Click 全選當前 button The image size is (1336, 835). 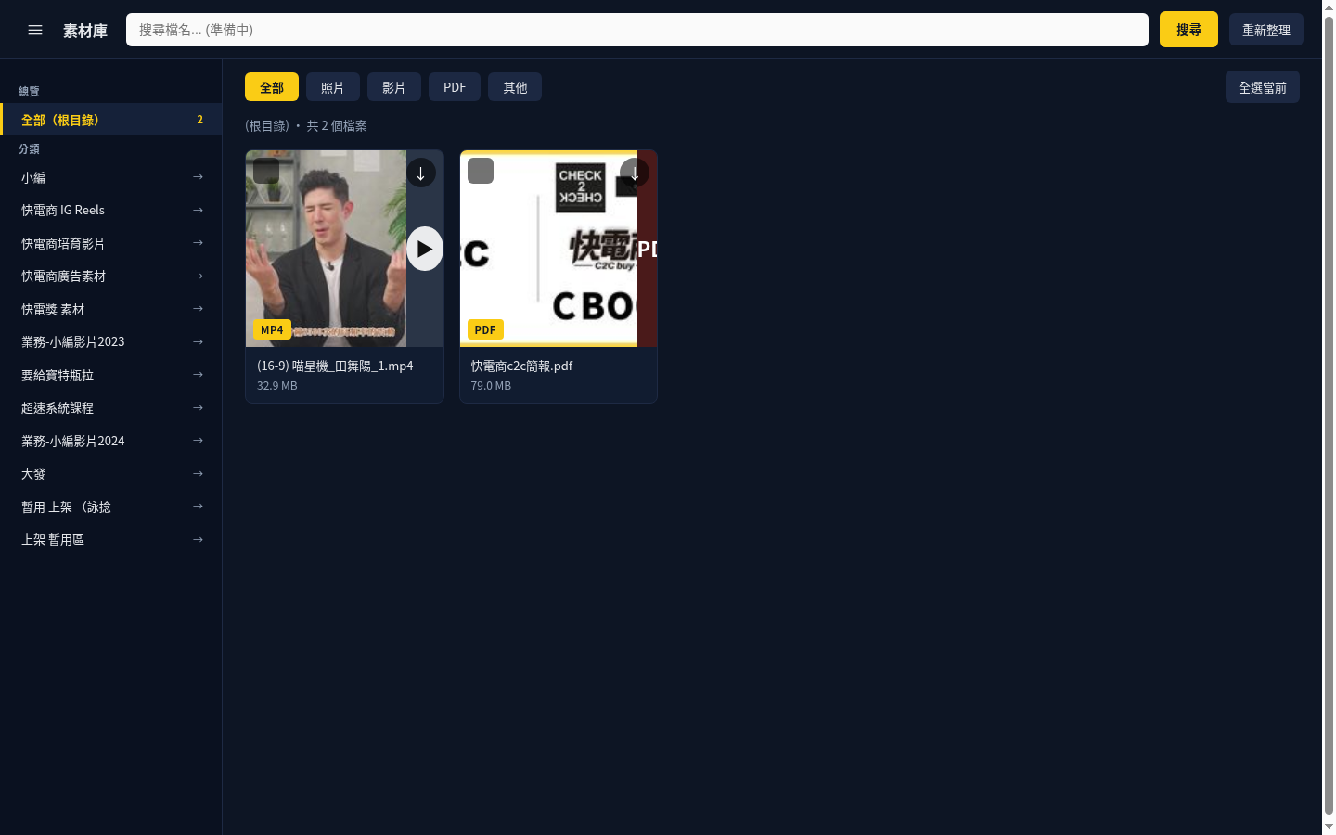(x=1263, y=87)
